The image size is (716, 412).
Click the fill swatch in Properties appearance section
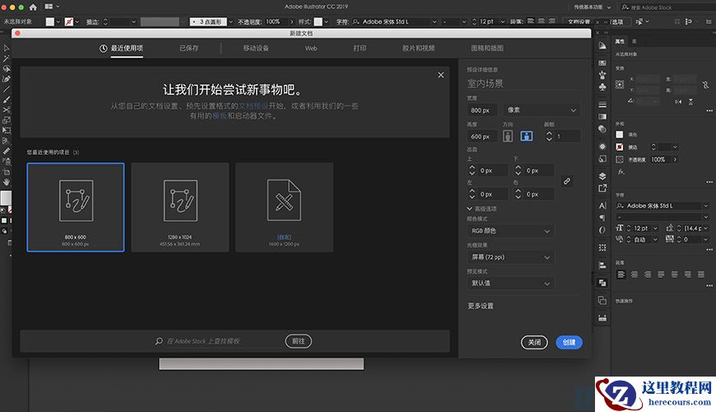pyautogui.click(x=620, y=134)
